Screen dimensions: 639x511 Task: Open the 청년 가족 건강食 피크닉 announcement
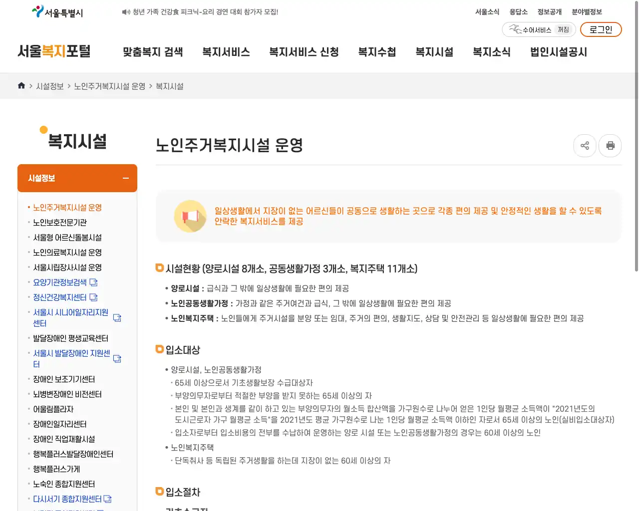(x=205, y=12)
